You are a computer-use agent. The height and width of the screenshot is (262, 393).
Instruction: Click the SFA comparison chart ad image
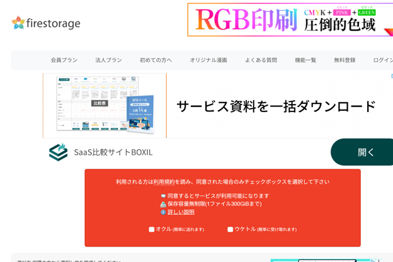click(x=105, y=106)
